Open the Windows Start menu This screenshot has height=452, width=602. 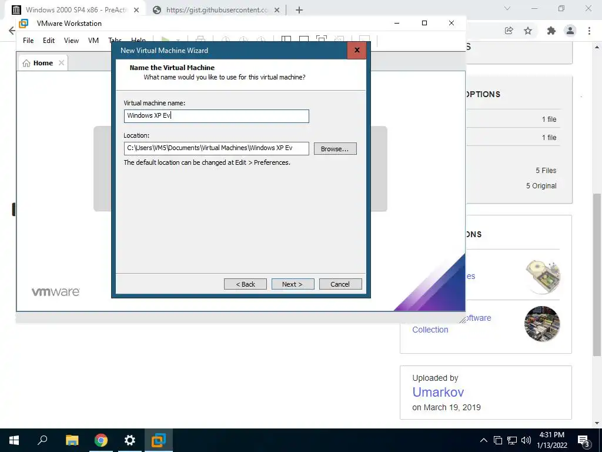[14, 440]
